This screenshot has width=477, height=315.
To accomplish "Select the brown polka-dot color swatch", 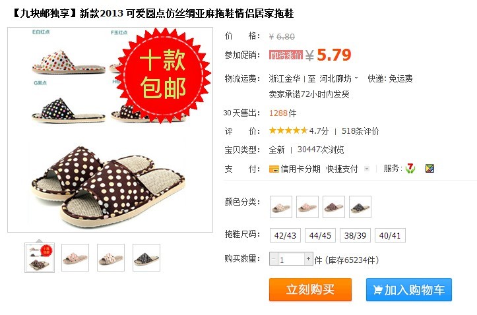I will coord(334,207).
